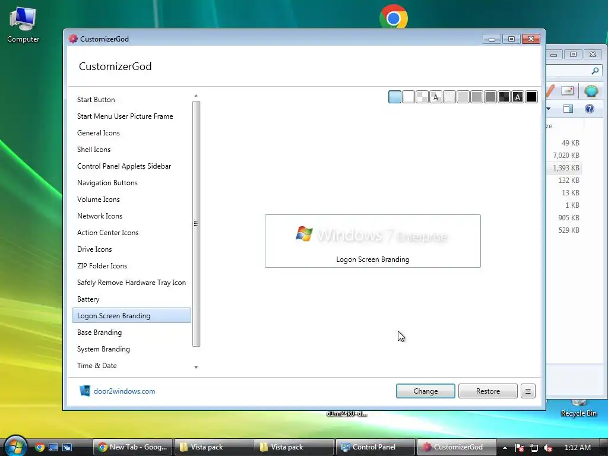This screenshot has width=608, height=456.
Task: Select the Google Chrome desktop shortcut
Action: (x=394, y=17)
